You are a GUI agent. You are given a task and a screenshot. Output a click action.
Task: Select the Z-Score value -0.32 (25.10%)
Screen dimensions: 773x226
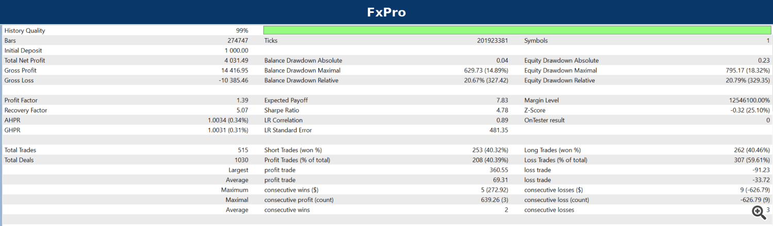750,110
